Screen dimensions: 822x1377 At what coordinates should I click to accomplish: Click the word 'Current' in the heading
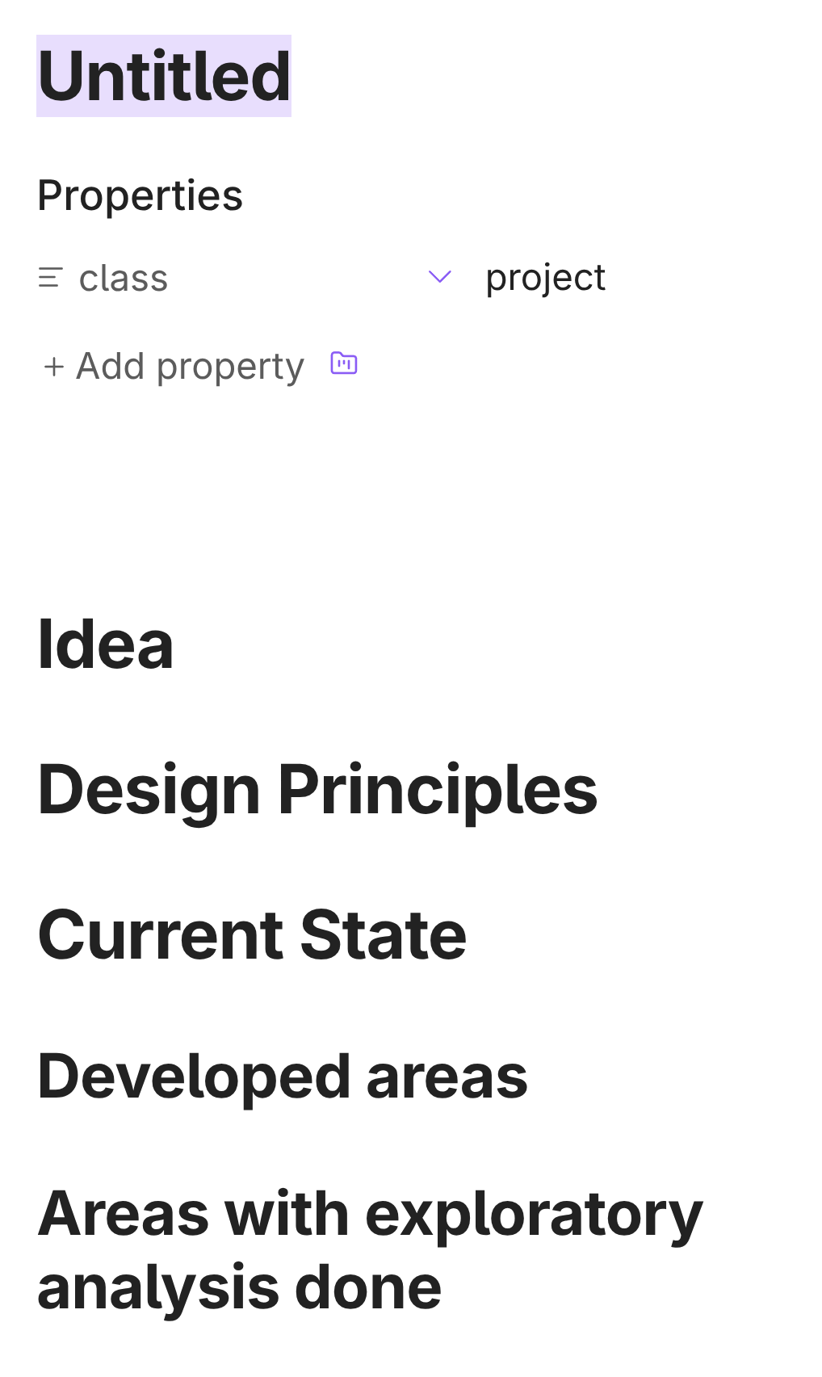tap(161, 935)
